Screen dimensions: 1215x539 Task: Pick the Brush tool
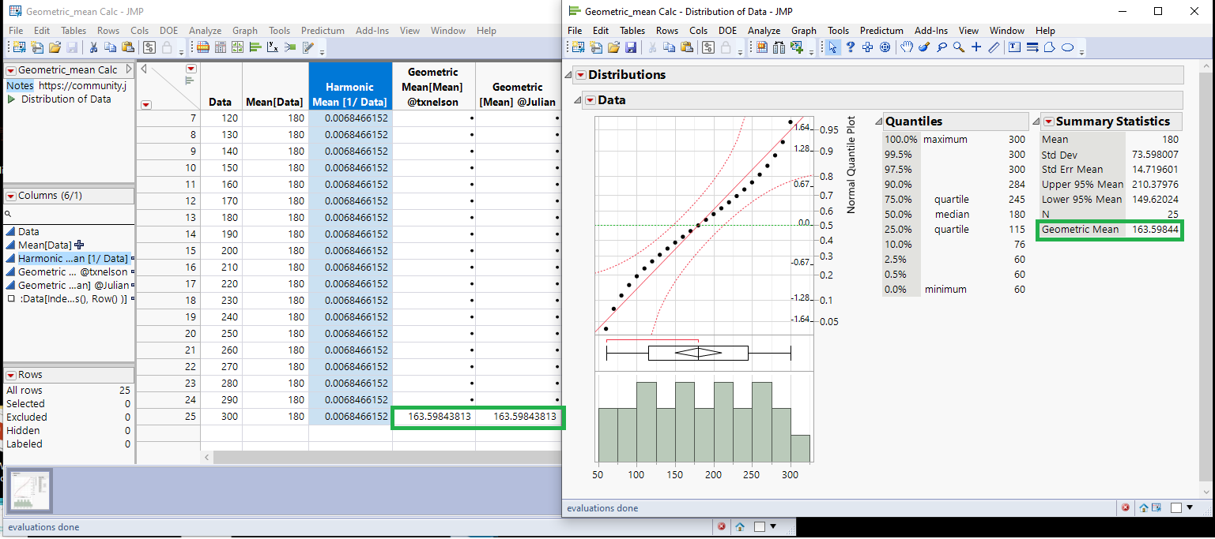pyautogui.click(x=923, y=47)
